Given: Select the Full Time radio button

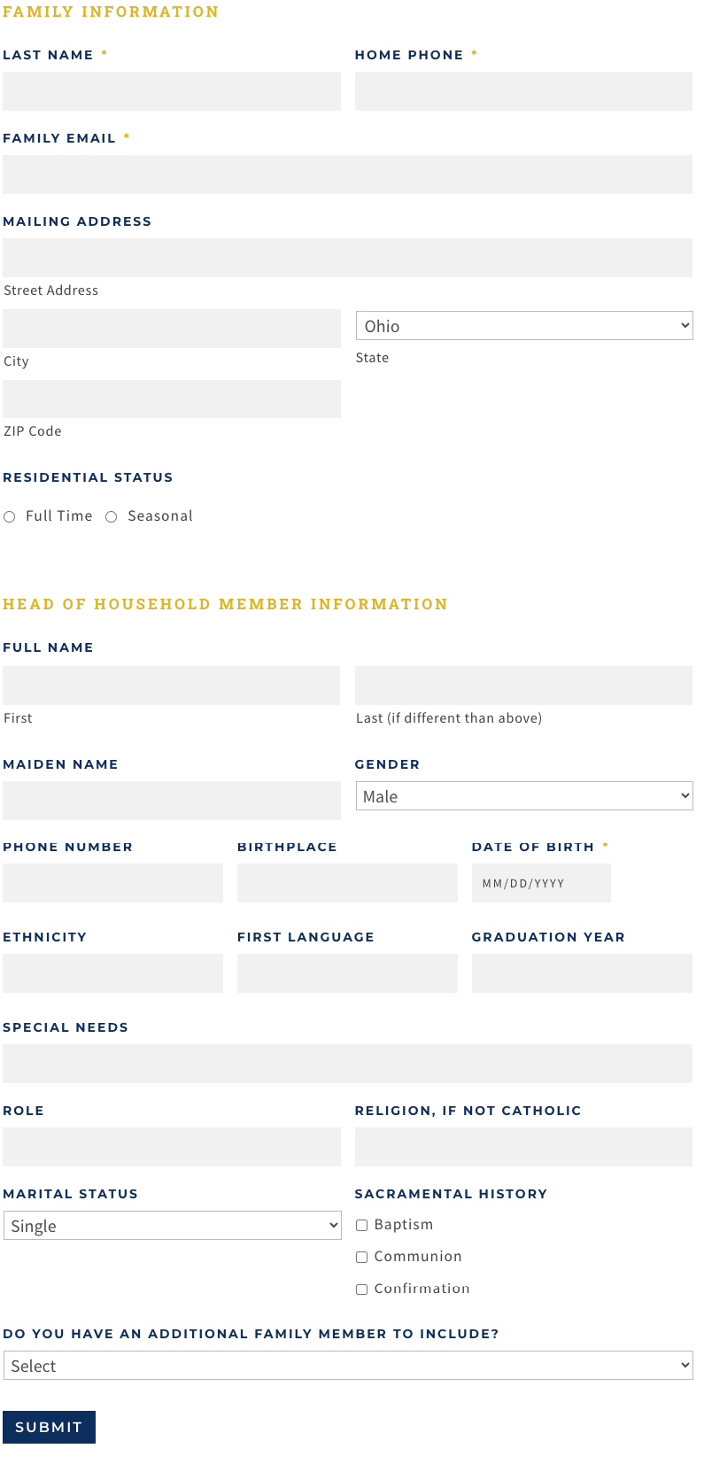Looking at the screenshot, I should click(x=10, y=517).
